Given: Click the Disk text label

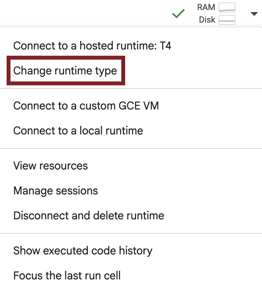Looking at the screenshot, I should tap(207, 19).
